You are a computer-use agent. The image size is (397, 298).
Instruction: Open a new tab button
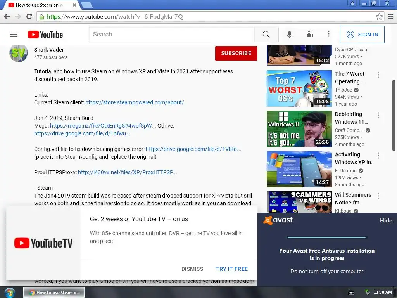point(87,5)
